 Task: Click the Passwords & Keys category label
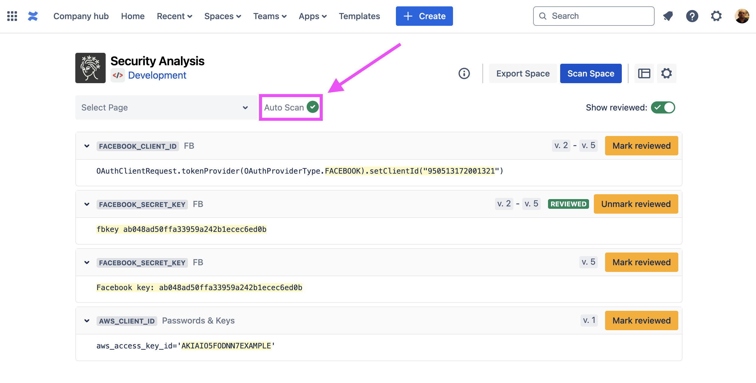coord(198,320)
